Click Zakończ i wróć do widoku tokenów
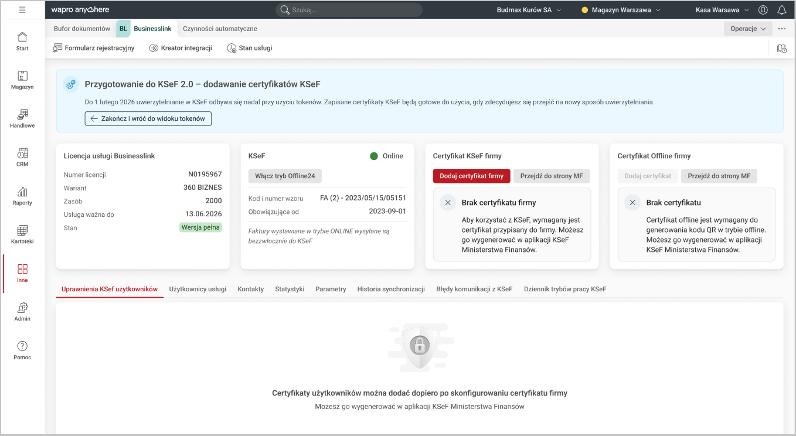The width and height of the screenshot is (796, 436). 148,118
